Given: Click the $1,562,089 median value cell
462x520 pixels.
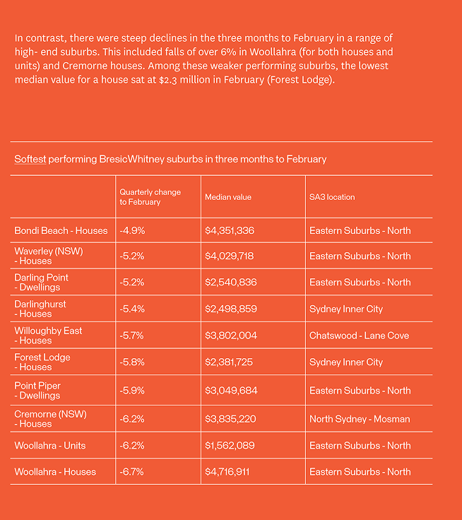Looking at the screenshot, I should pos(230,445).
